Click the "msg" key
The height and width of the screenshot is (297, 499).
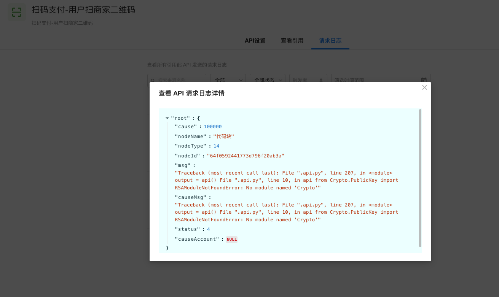coord(183,165)
